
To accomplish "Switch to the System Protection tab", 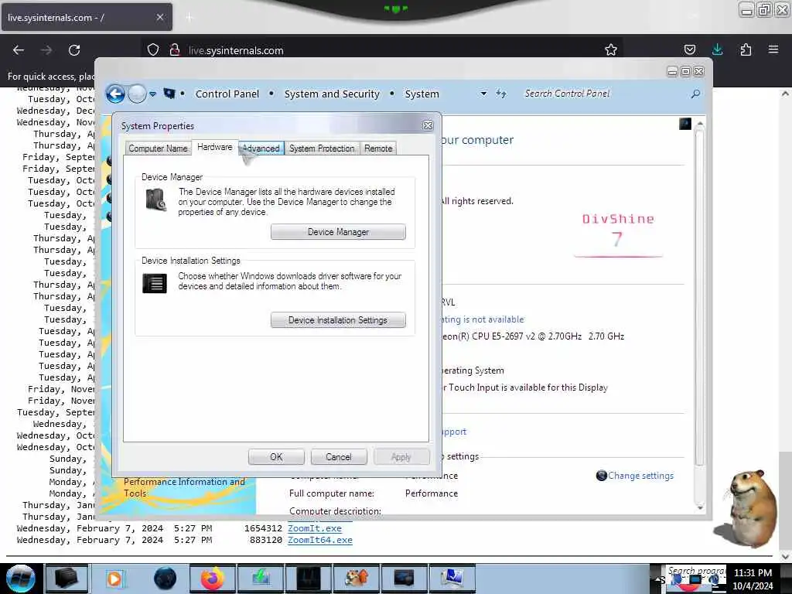I will [322, 148].
